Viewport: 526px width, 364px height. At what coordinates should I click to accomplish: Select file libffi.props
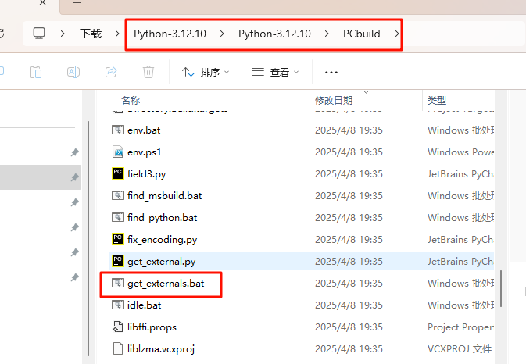tap(301, 327)
